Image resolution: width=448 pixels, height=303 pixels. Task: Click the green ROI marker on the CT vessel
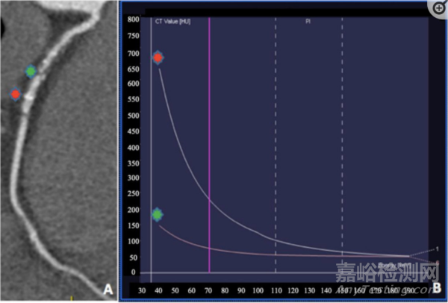coord(31,72)
